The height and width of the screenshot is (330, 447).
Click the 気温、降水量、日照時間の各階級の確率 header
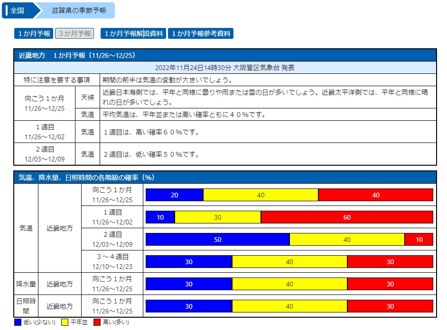225,178
